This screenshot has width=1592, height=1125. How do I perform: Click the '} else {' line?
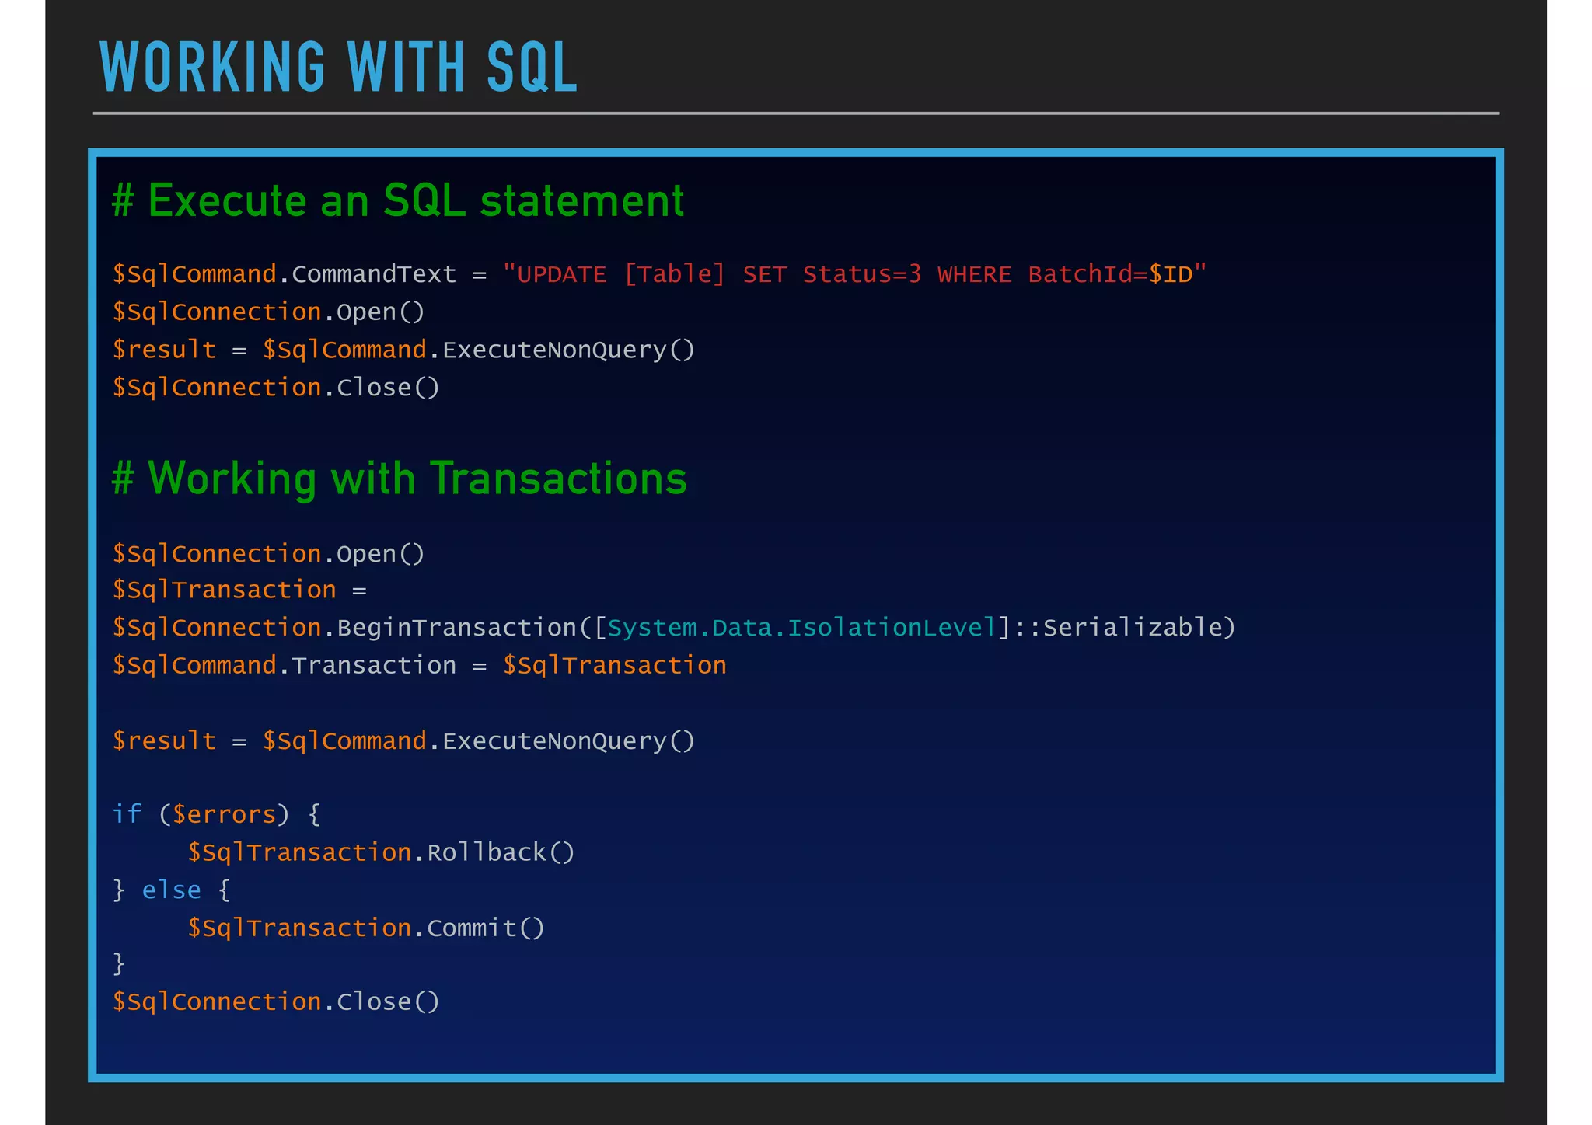coord(172,890)
